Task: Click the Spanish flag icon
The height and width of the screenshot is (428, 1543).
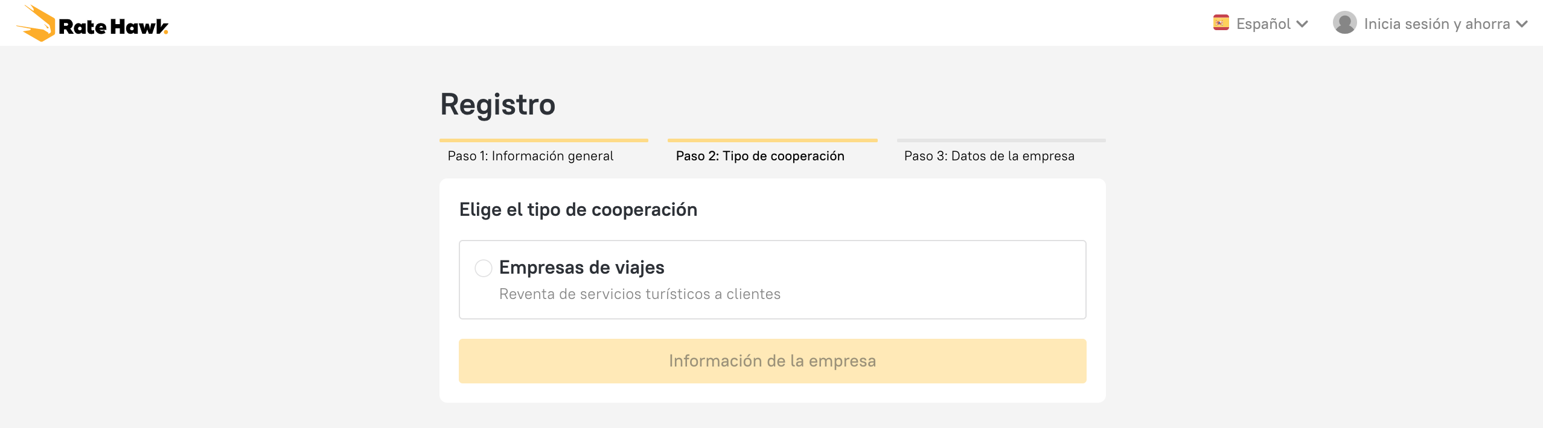Action: pos(1221,23)
